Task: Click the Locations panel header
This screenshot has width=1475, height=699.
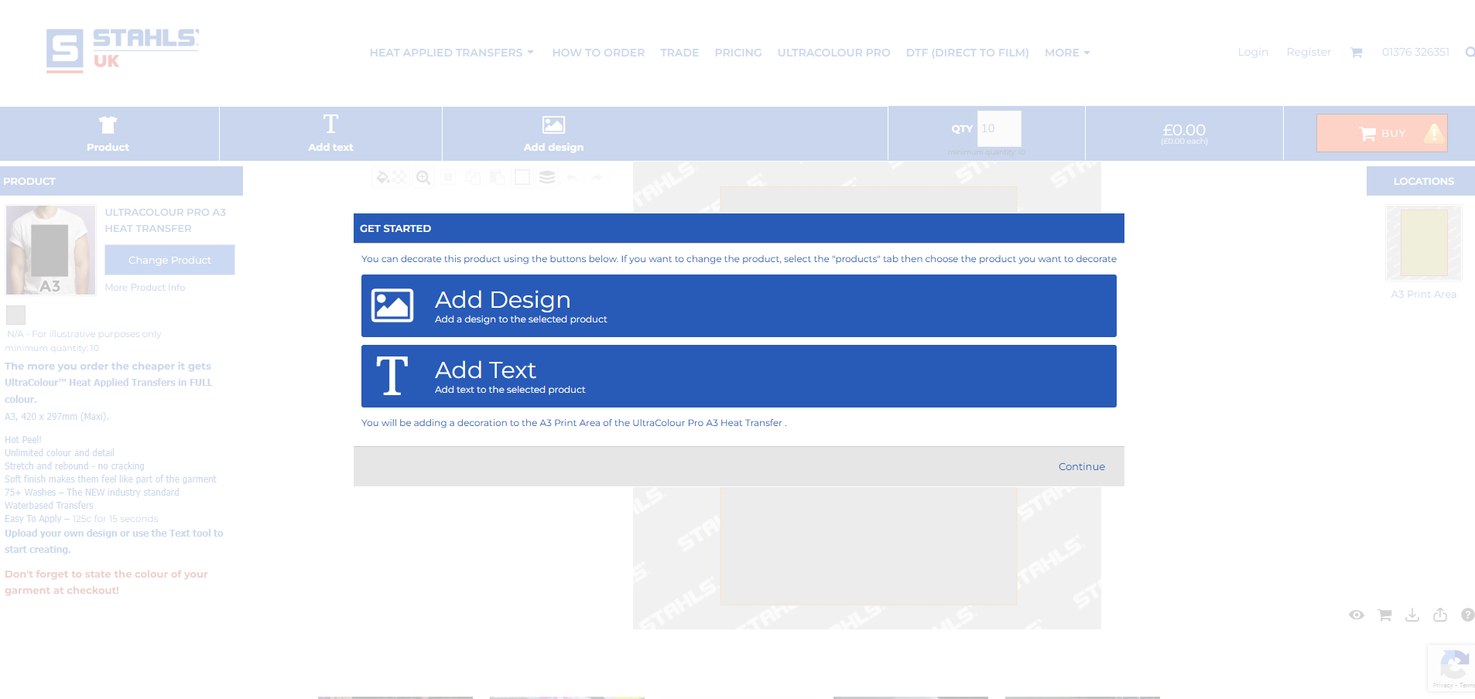Action: [1421, 181]
